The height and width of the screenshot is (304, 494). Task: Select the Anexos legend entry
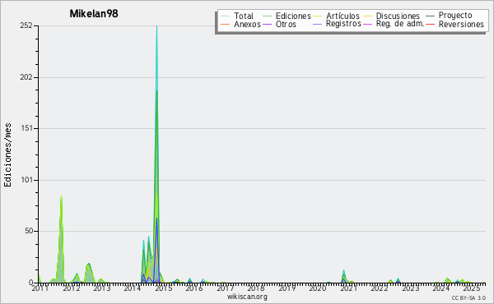click(247, 24)
